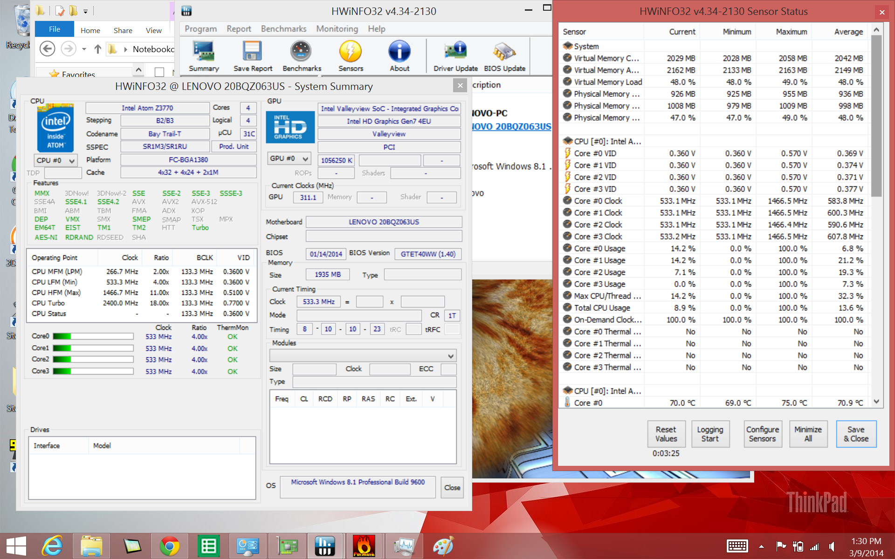This screenshot has width=895, height=559.
Task: Click the Sensor column header
Action: [x=601, y=32]
